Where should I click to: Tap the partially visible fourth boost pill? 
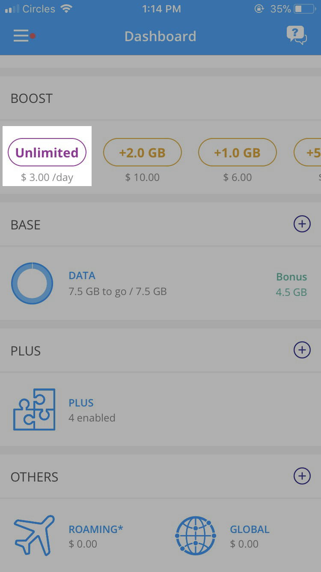[x=309, y=153]
